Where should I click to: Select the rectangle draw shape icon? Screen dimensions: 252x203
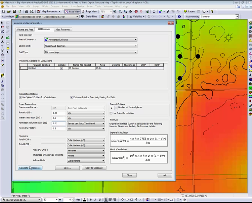point(132,200)
